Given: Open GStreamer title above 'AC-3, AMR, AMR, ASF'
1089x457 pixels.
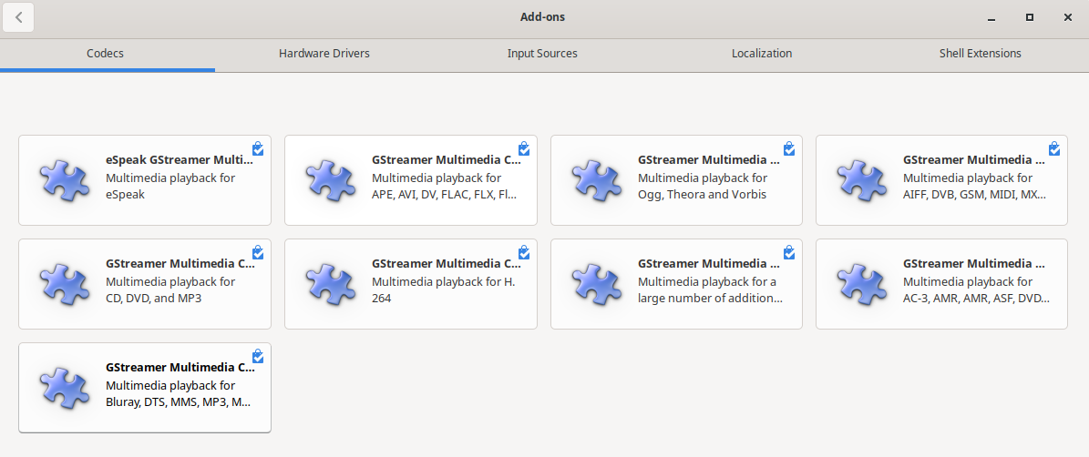Looking at the screenshot, I should coord(974,263).
